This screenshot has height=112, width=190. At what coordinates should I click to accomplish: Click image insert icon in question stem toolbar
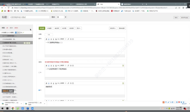[56, 39]
